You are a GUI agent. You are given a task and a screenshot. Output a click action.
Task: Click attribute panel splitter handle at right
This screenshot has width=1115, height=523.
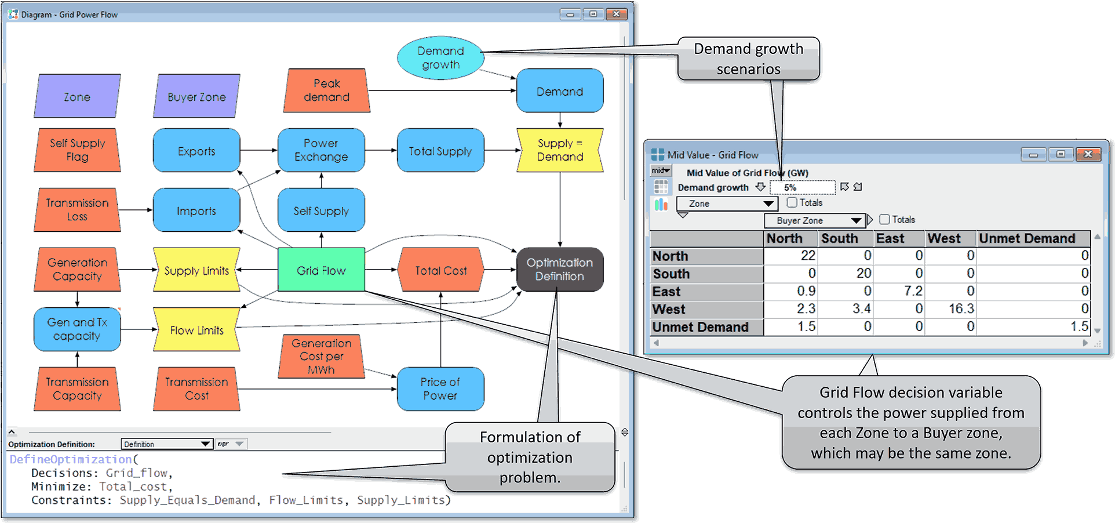coord(625,432)
